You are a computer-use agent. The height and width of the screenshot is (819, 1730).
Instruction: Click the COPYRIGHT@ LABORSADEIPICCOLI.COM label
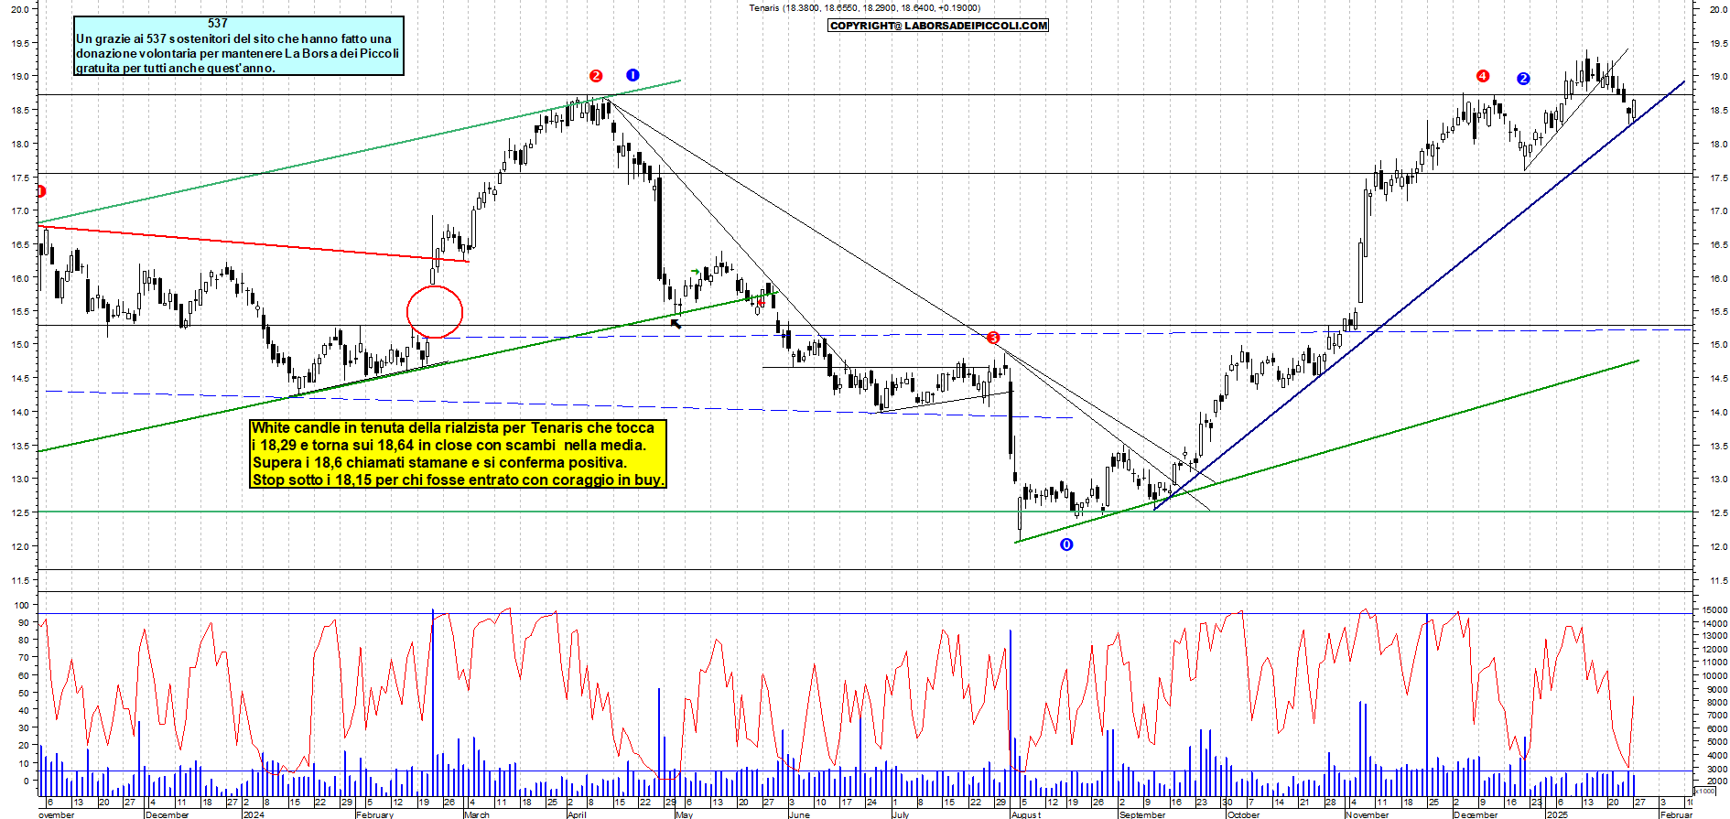(938, 26)
